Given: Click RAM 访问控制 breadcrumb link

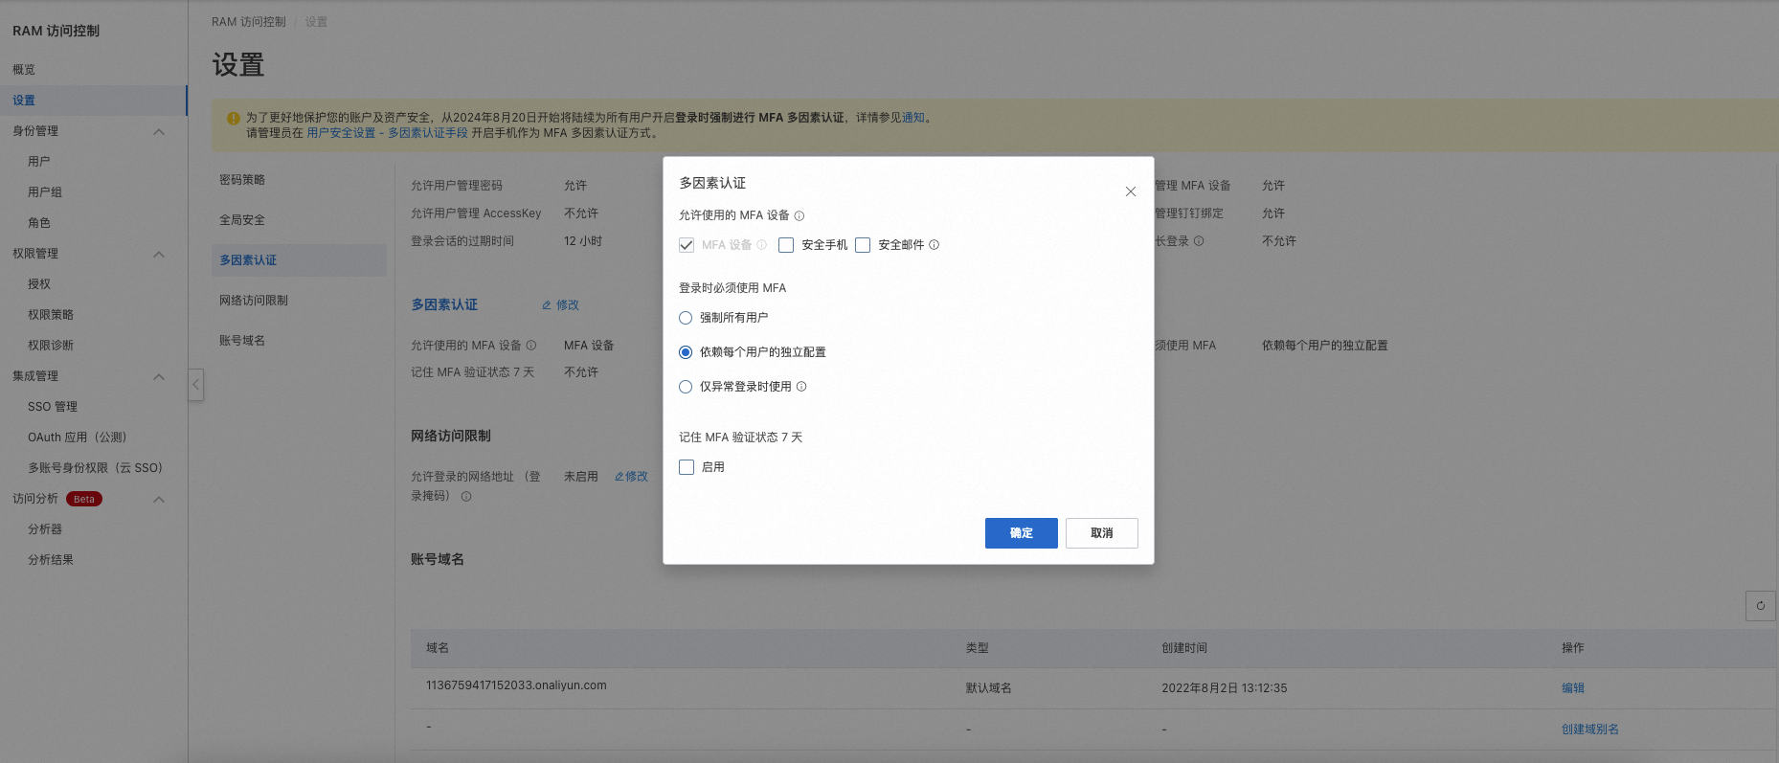Looking at the screenshot, I should pyautogui.click(x=249, y=22).
